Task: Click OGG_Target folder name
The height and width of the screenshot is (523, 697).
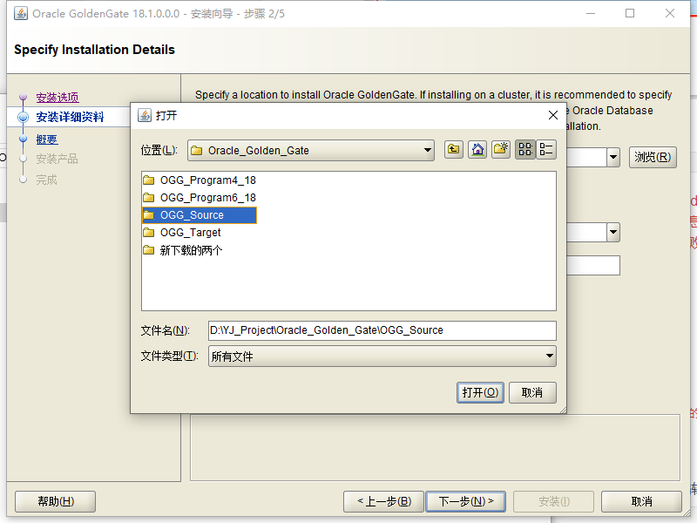Action: [190, 233]
